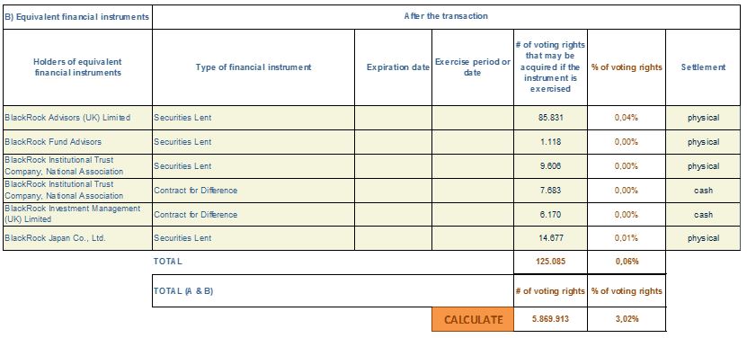Click Exercise period cell in BlackRock Japan row

473,238
